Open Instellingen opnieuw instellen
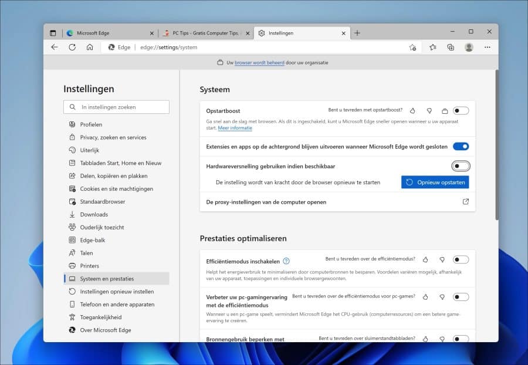The width and height of the screenshot is (528, 365). [117, 292]
